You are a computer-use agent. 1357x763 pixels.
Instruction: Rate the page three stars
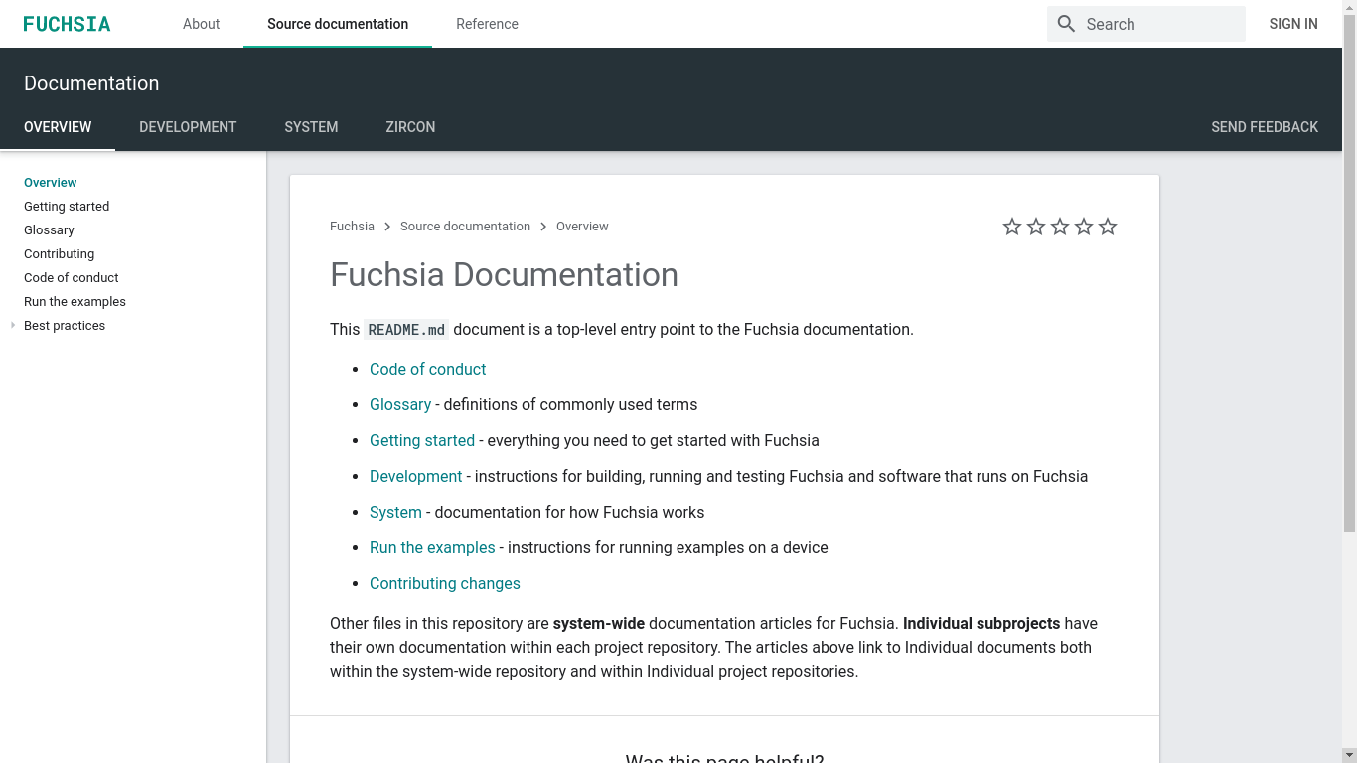click(x=1060, y=227)
